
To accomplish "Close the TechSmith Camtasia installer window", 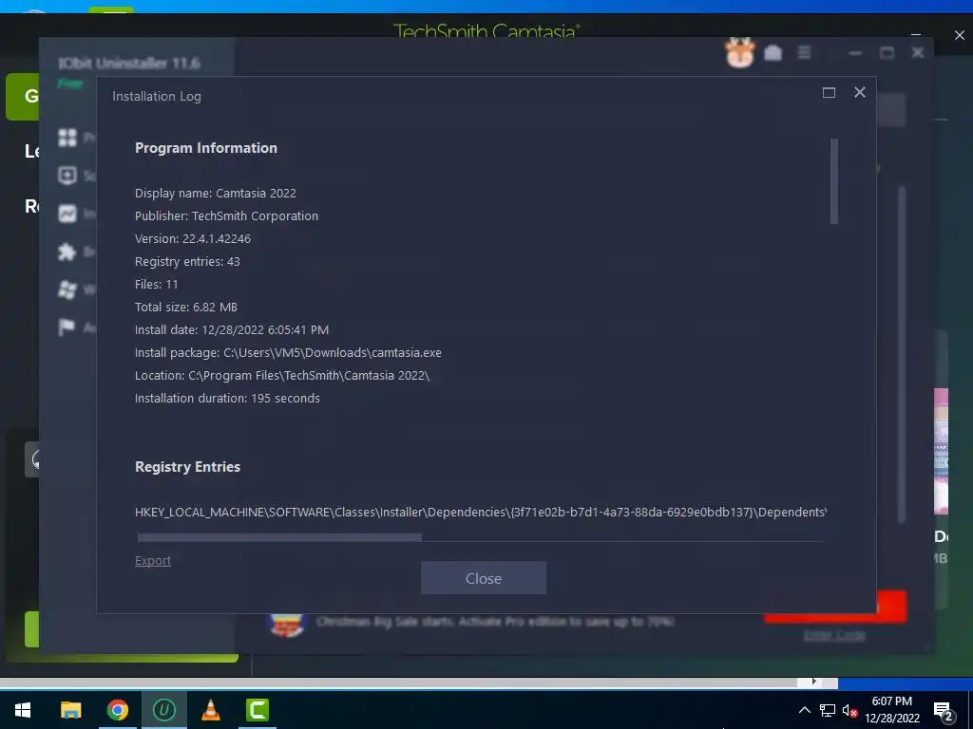I will tap(960, 35).
